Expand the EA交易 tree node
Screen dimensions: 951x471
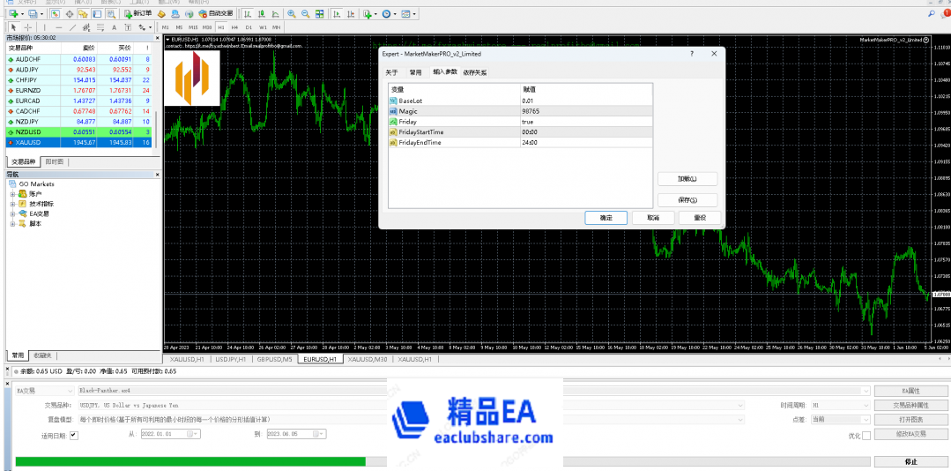13,213
